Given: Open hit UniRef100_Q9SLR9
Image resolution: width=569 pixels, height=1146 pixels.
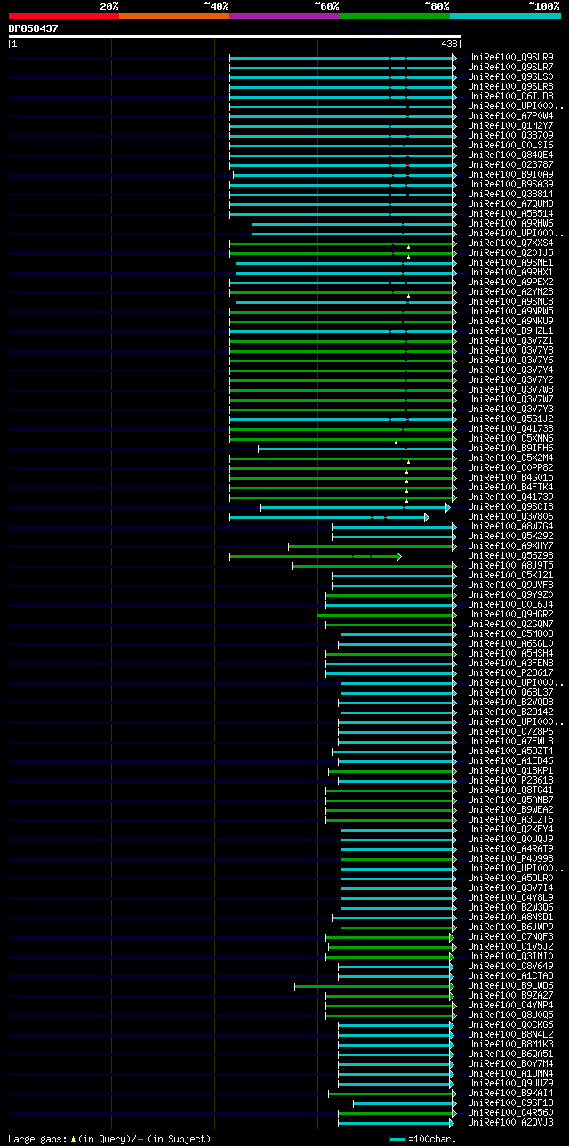Looking at the screenshot, I should point(511,58).
